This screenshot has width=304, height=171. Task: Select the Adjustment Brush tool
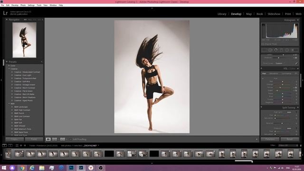coord(294,50)
